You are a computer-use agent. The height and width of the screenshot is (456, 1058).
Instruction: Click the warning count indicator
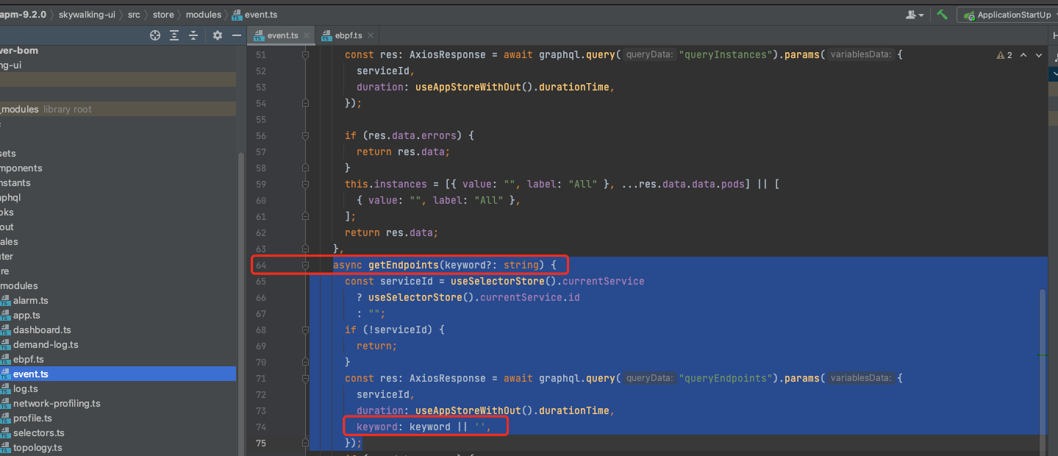pos(1004,55)
